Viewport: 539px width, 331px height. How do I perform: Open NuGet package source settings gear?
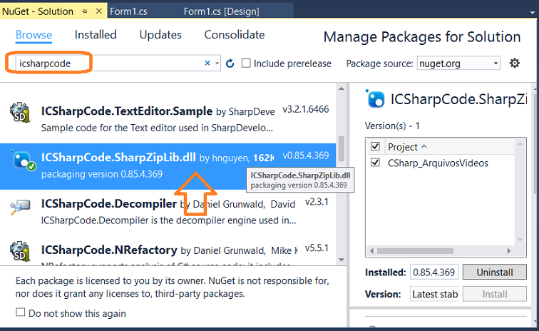(514, 63)
